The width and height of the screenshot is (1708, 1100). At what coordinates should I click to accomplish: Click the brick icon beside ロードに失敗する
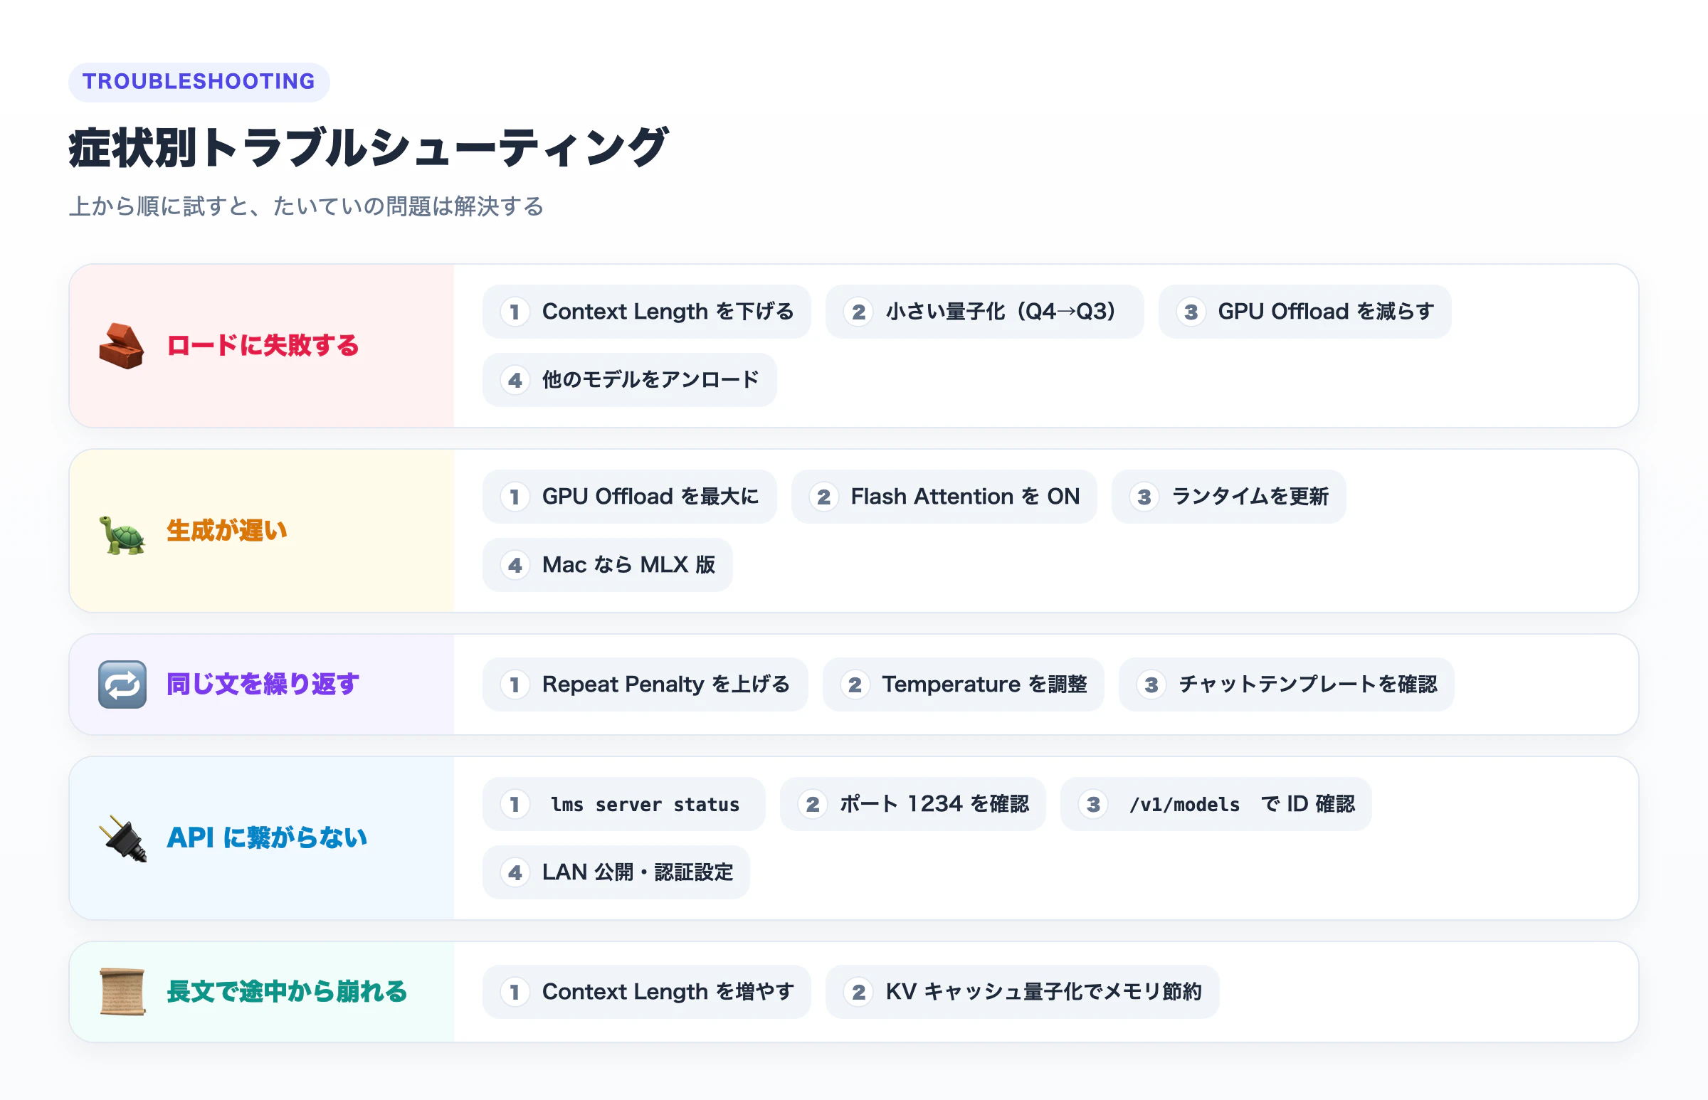pyautogui.click(x=122, y=346)
